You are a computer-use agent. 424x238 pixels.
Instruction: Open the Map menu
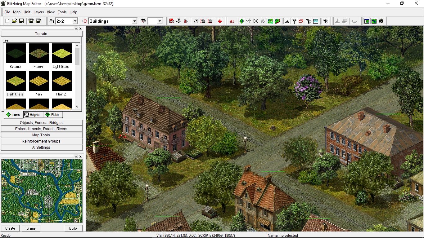tap(17, 12)
